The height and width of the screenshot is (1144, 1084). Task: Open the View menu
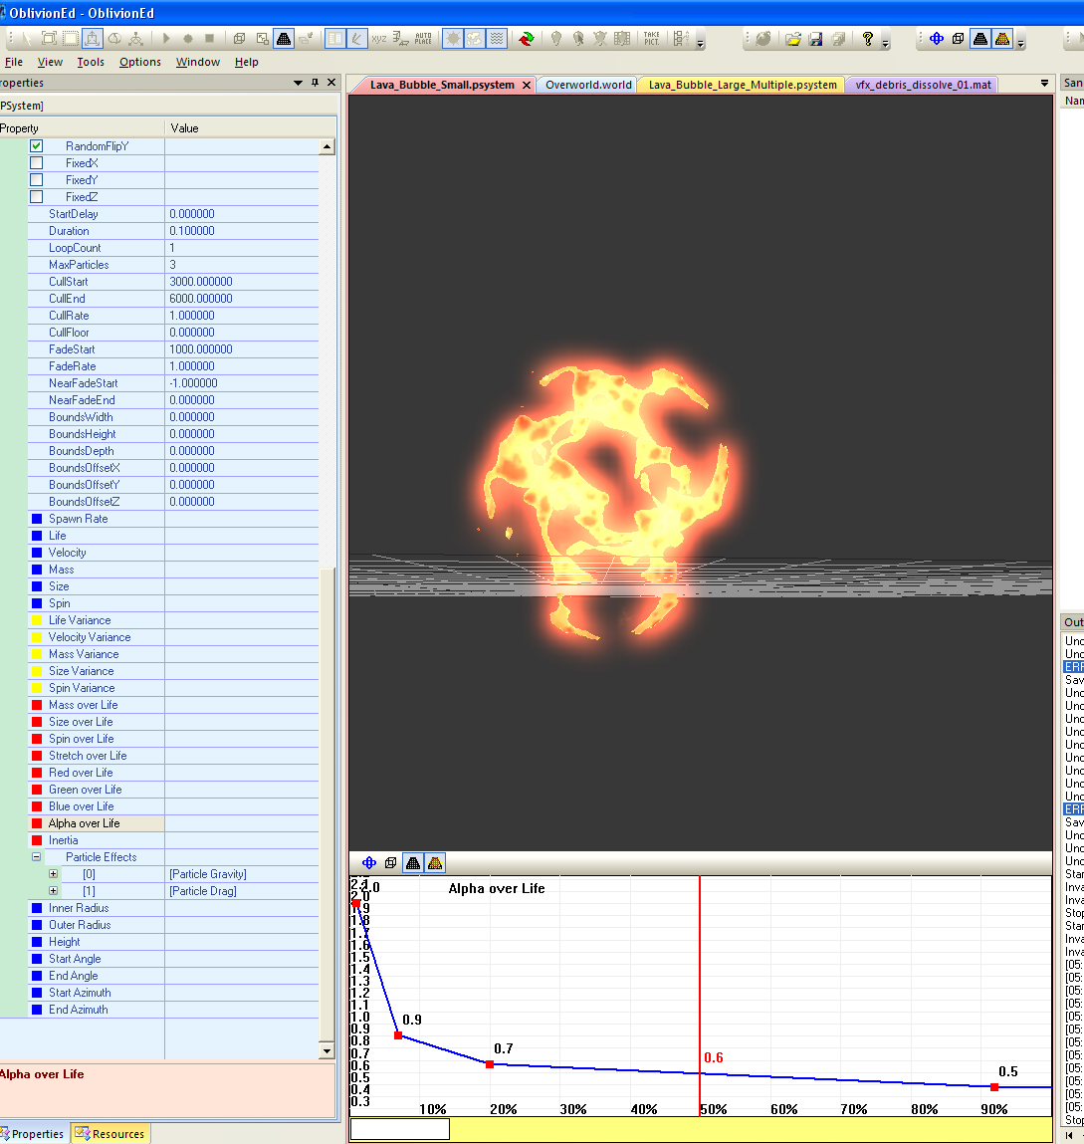[x=51, y=62]
